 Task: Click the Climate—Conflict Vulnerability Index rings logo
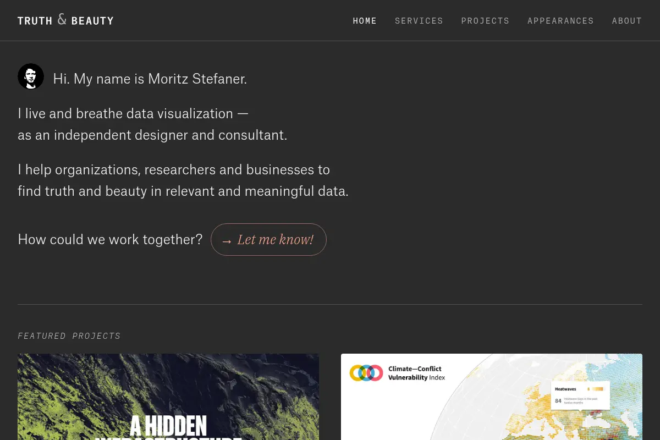(x=366, y=373)
